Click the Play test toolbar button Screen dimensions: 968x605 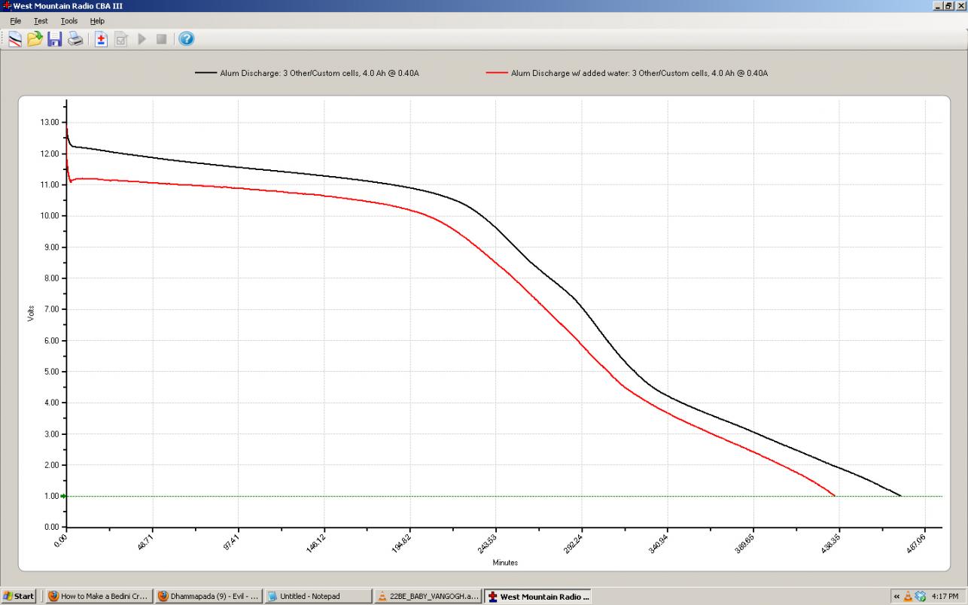[x=142, y=39]
